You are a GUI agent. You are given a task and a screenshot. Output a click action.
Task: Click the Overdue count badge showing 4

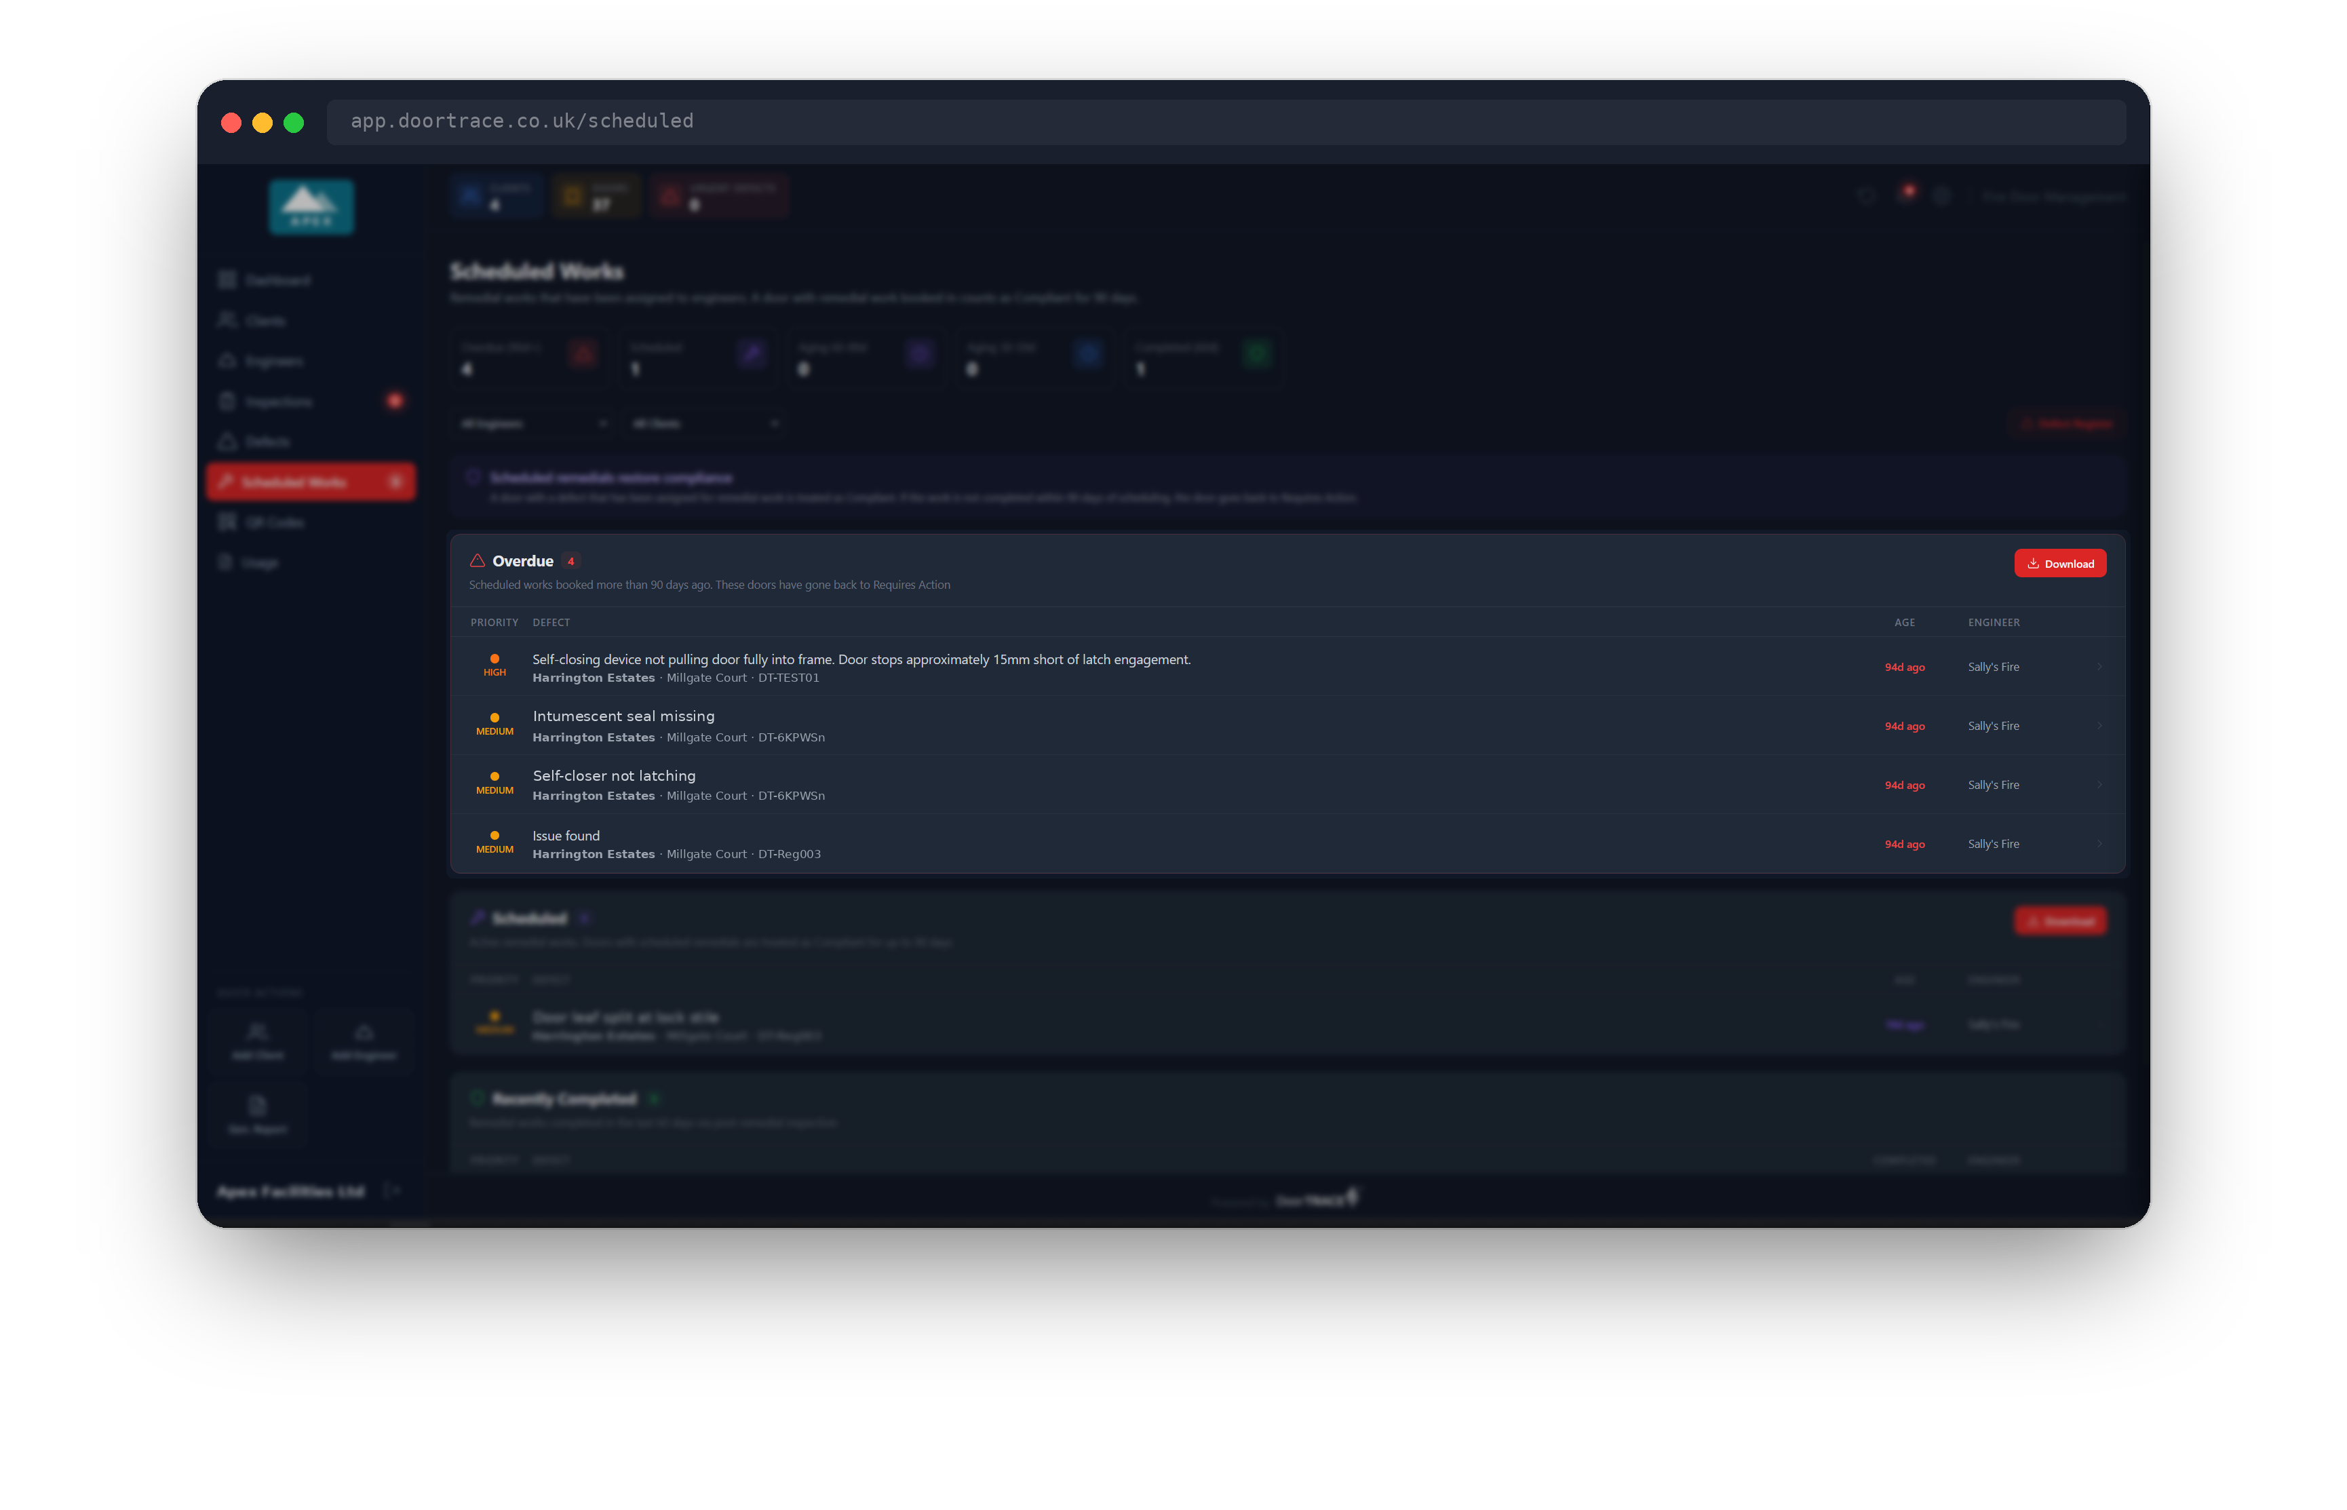coord(570,562)
